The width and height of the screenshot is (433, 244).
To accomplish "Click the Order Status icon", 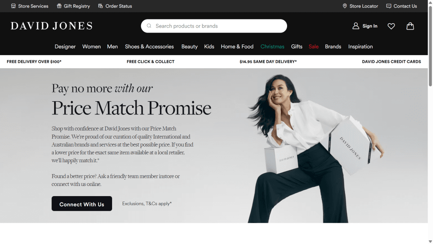I will 101,6.
